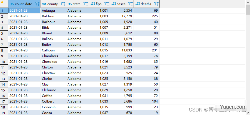The height and width of the screenshot is (115, 250).
Task: Select the count_date column header
Action: coord(23,4)
